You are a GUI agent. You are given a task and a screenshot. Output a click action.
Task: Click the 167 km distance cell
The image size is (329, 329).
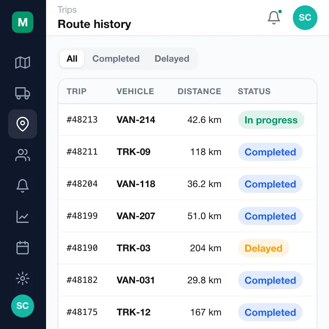pyautogui.click(x=206, y=313)
